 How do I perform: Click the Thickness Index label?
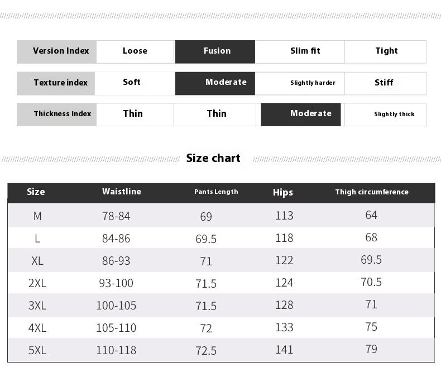[x=62, y=114]
